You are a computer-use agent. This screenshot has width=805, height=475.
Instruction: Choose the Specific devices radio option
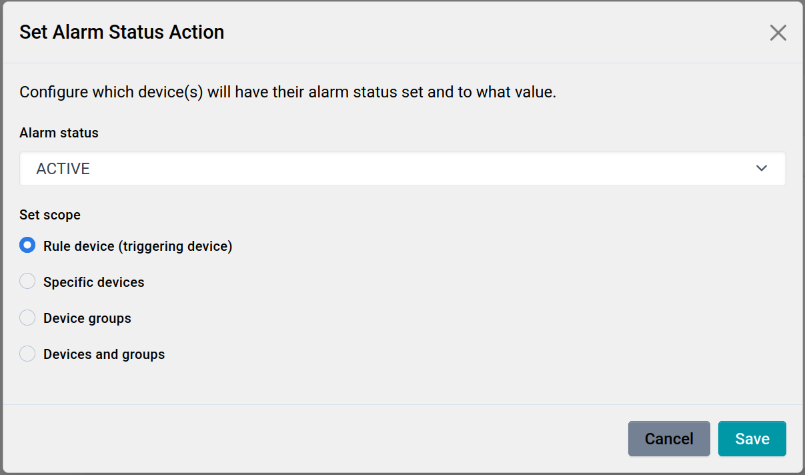pos(27,282)
